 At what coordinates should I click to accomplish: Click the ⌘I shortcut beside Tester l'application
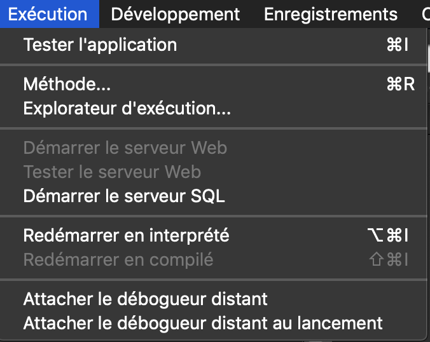[397, 45]
